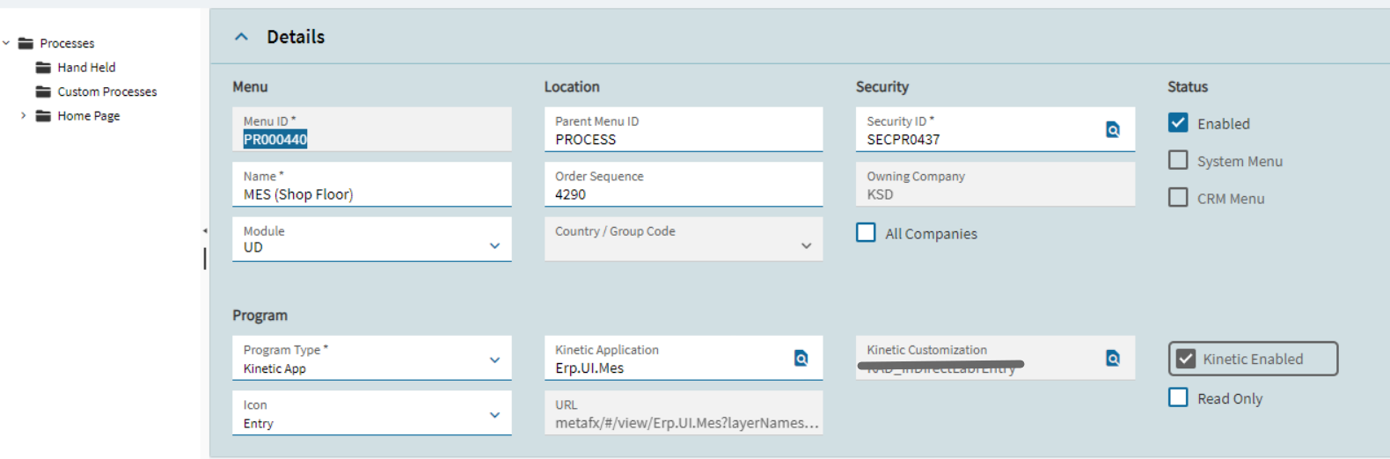1390x459 pixels.
Task: Open the Icon dropdown list
Action: point(371,413)
